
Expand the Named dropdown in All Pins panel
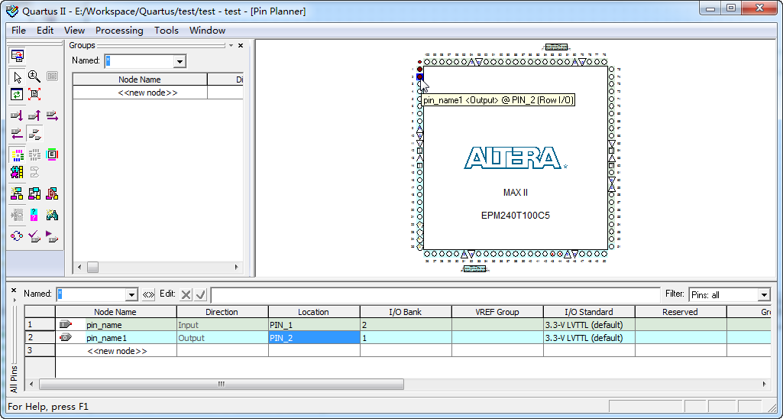131,294
